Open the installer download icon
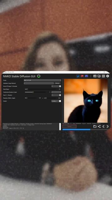Screen dimensions: 112x200 click(x=99, y=76)
